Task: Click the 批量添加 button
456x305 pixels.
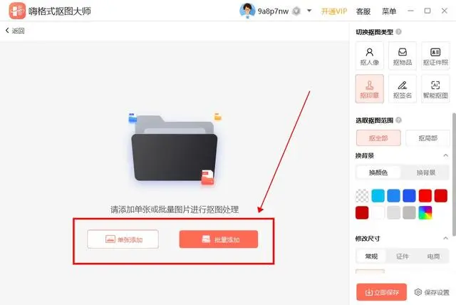Action: coord(219,239)
